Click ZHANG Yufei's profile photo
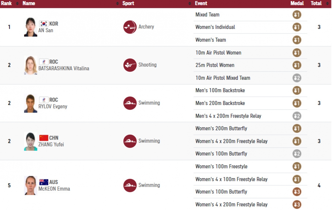 coord(31,141)
